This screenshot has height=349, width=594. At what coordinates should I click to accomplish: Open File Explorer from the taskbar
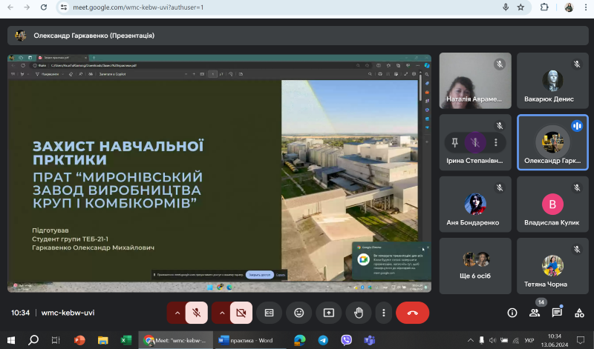(102, 340)
